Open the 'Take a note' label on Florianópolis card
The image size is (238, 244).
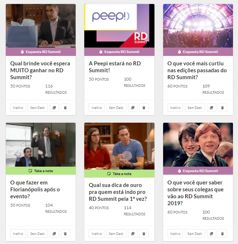(41, 171)
